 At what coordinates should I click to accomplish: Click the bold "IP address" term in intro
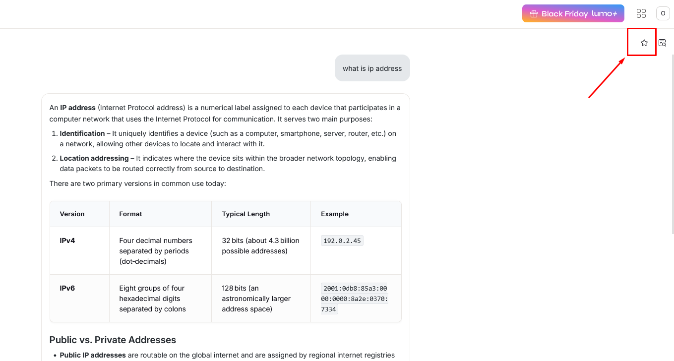tap(78, 108)
